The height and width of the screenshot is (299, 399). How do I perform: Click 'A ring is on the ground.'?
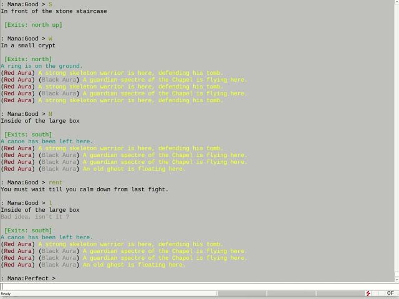[x=42, y=66]
